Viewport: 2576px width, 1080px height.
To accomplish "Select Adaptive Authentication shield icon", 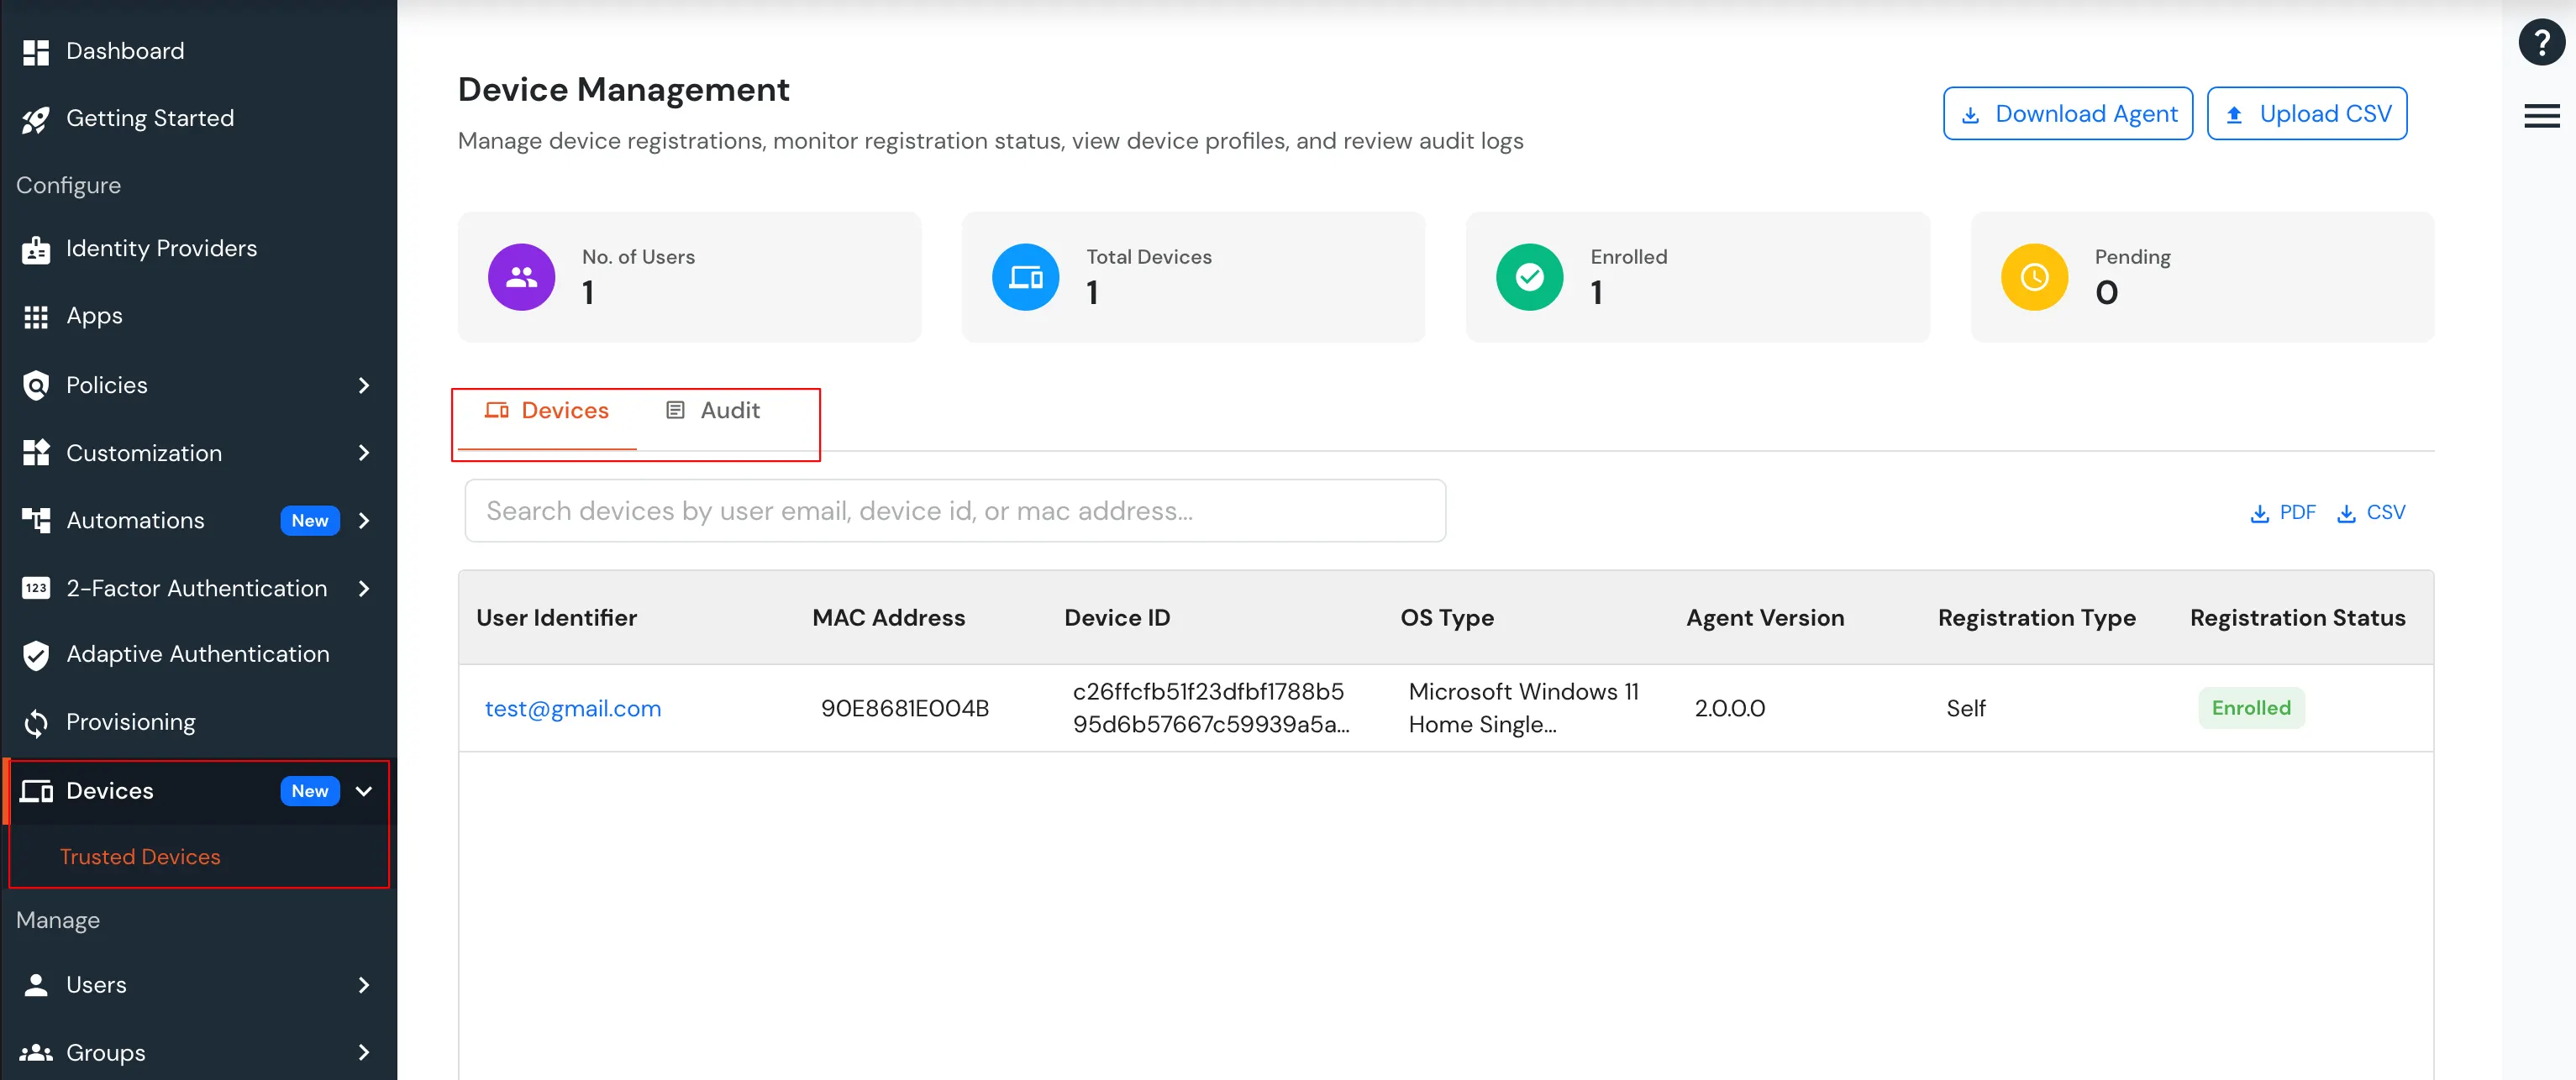I will pyautogui.click(x=35, y=654).
